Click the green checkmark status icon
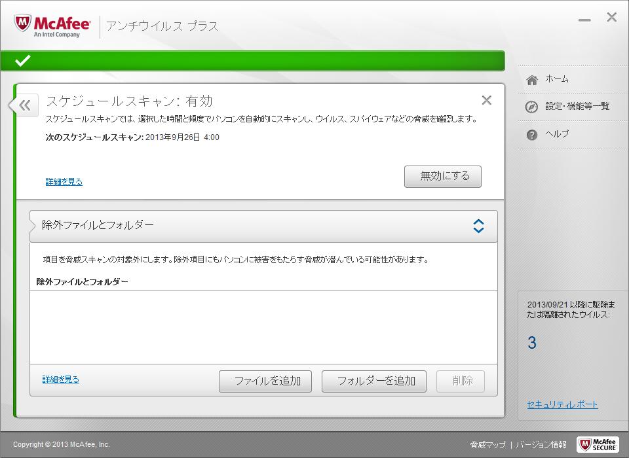The width and height of the screenshot is (629, 458). coord(22,60)
